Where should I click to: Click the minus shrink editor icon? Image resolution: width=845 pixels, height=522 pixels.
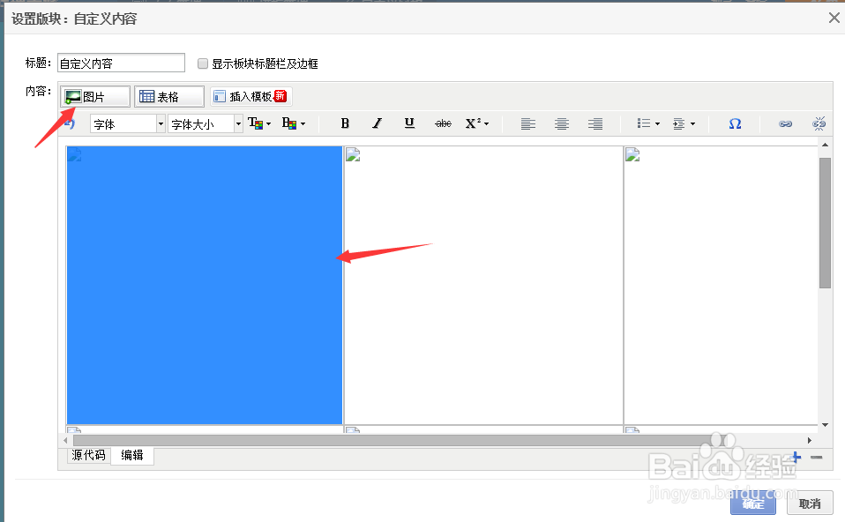pos(817,458)
